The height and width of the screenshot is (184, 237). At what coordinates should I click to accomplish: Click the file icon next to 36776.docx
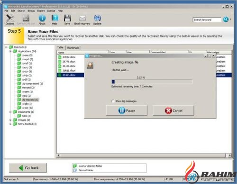[60, 62]
